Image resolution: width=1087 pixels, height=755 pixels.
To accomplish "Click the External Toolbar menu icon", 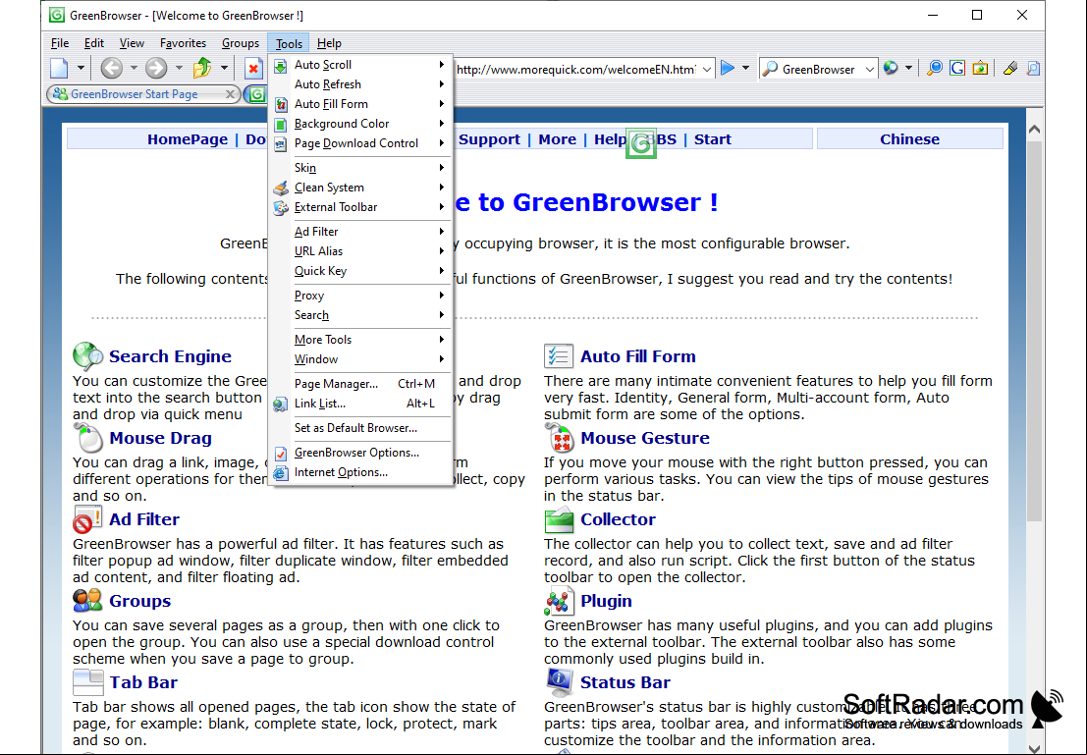I will 280,207.
